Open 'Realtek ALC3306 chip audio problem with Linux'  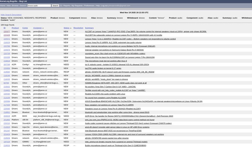(105, 94)
